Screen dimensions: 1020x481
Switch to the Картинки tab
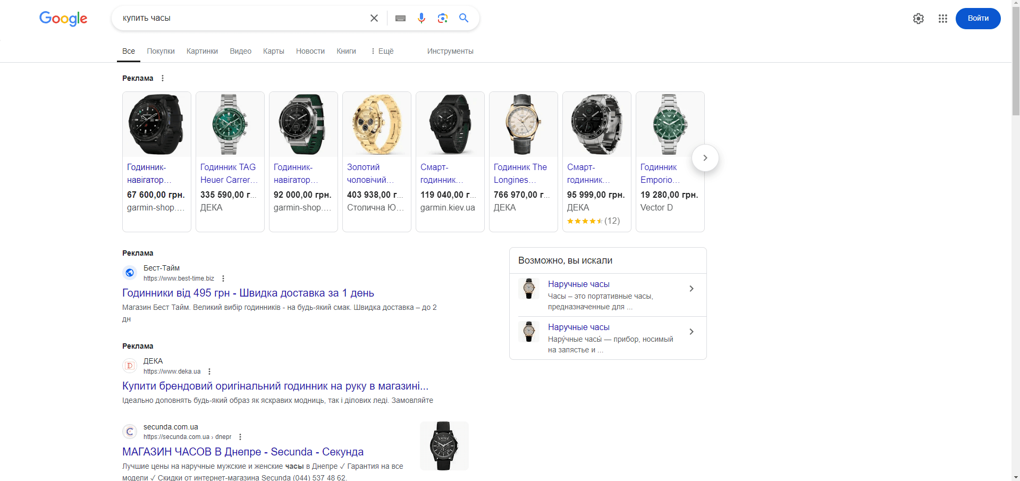coord(202,51)
